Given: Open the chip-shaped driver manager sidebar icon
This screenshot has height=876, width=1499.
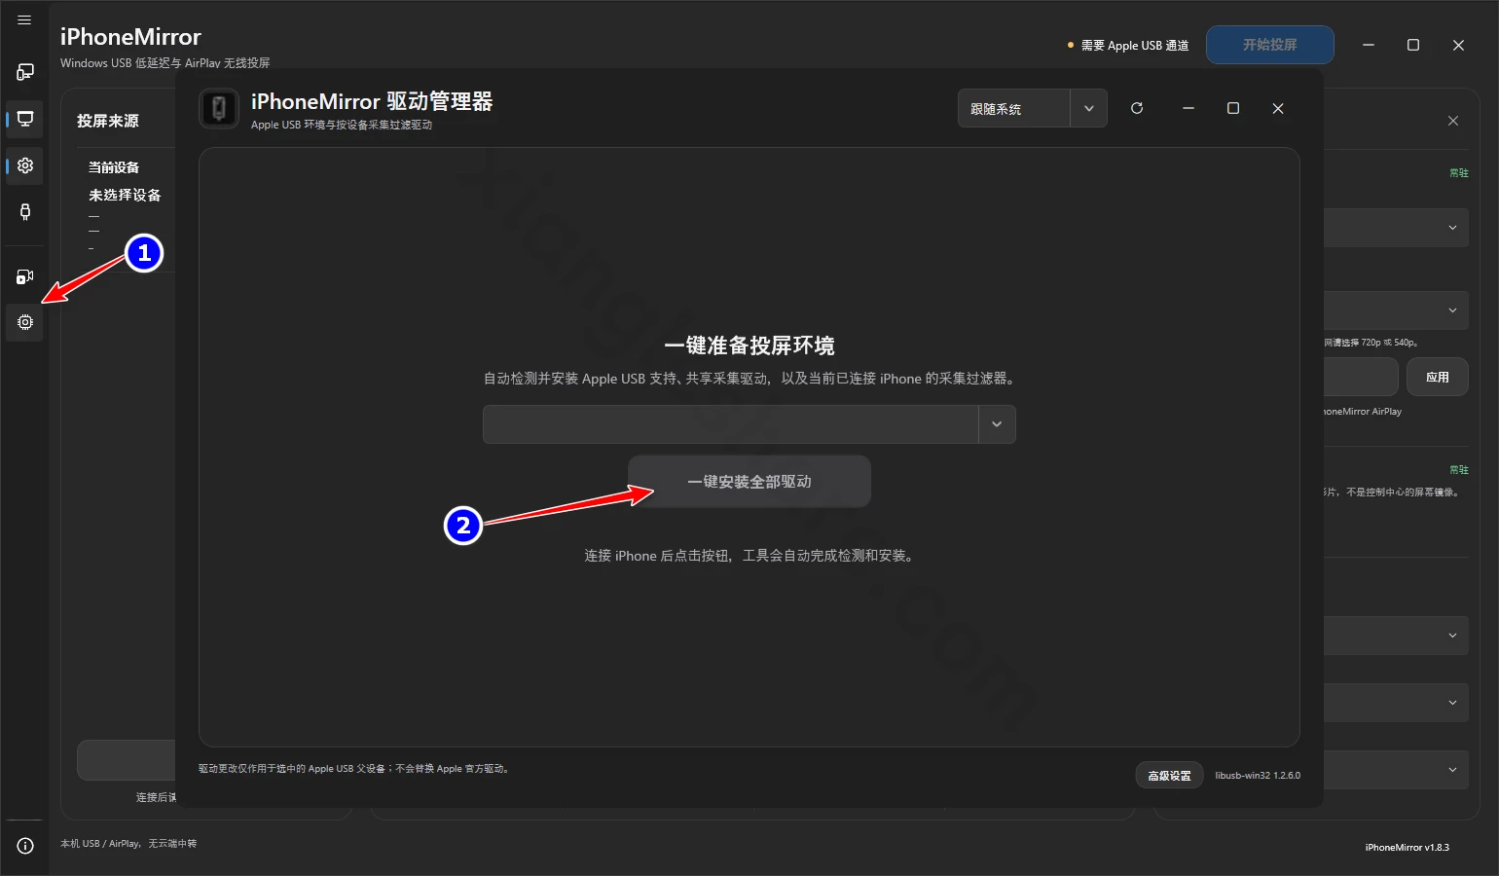Looking at the screenshot, I should 25,322.
